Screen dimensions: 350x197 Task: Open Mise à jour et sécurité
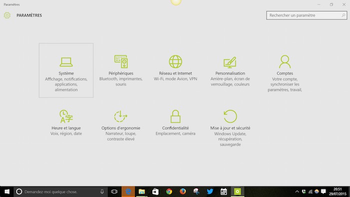[230, 125]
